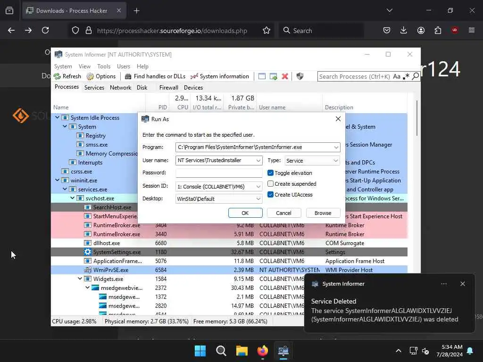Select the dllhost.exe process row
The width and height of the screenshot is (483, 362).
[229, 243]
